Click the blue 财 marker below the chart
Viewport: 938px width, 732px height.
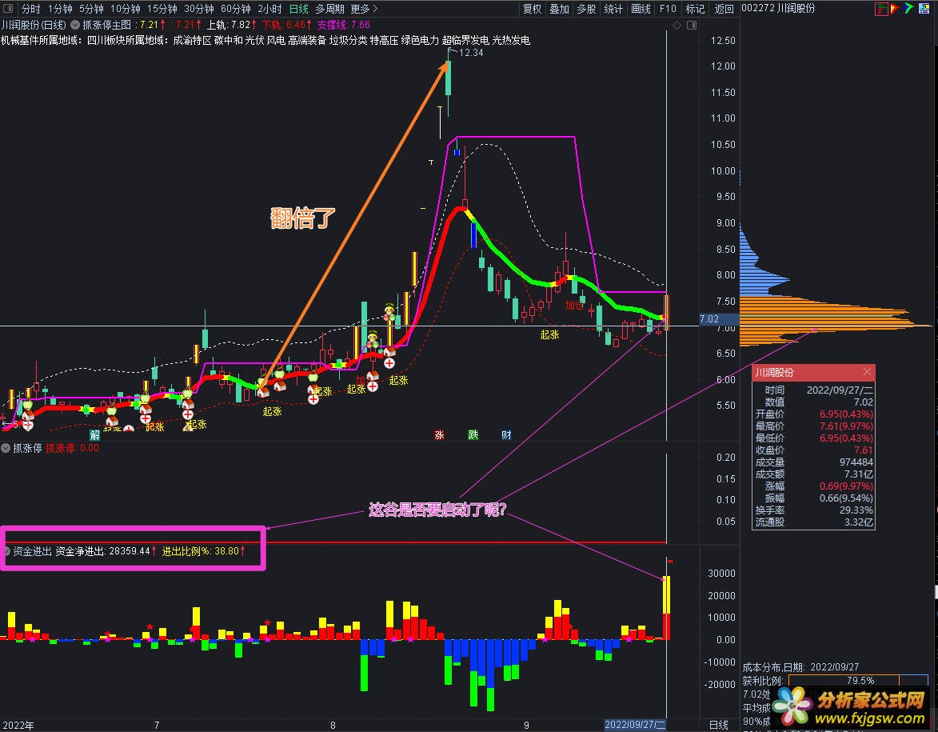507,434
